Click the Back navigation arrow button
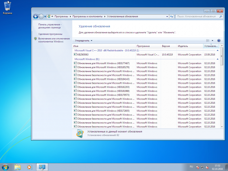The width and height of the screenshot is (228, 171). 36,17
